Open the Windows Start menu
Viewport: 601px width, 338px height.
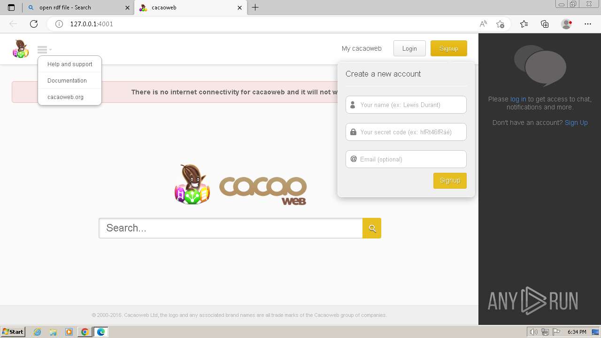(13, 332)
